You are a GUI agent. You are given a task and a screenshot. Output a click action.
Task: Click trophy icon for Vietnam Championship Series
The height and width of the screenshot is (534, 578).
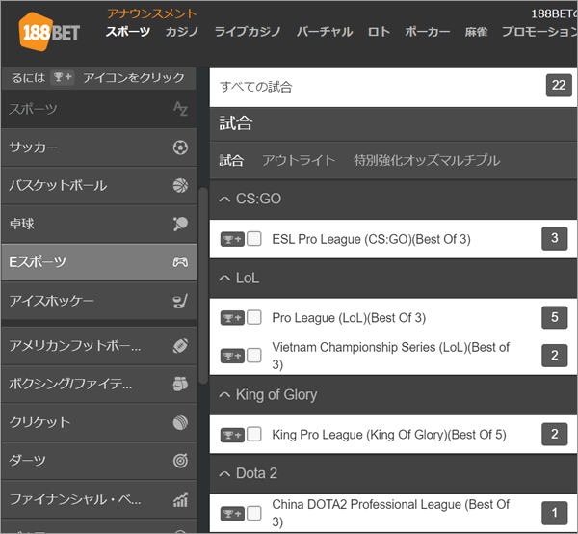click(232, 356)
